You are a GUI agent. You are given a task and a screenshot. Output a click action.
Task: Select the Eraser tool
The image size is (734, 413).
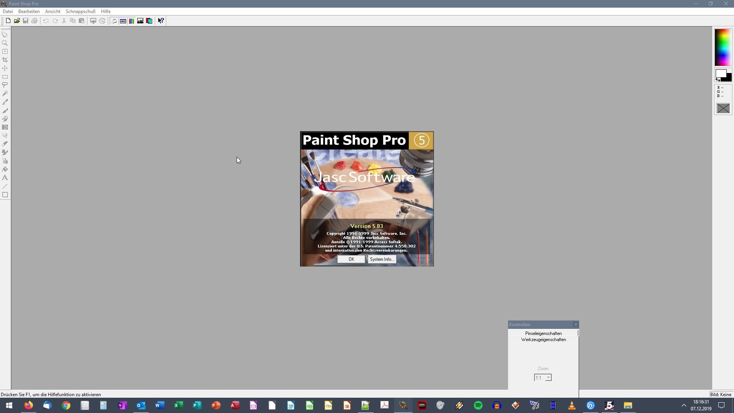(x=5, y=144)
